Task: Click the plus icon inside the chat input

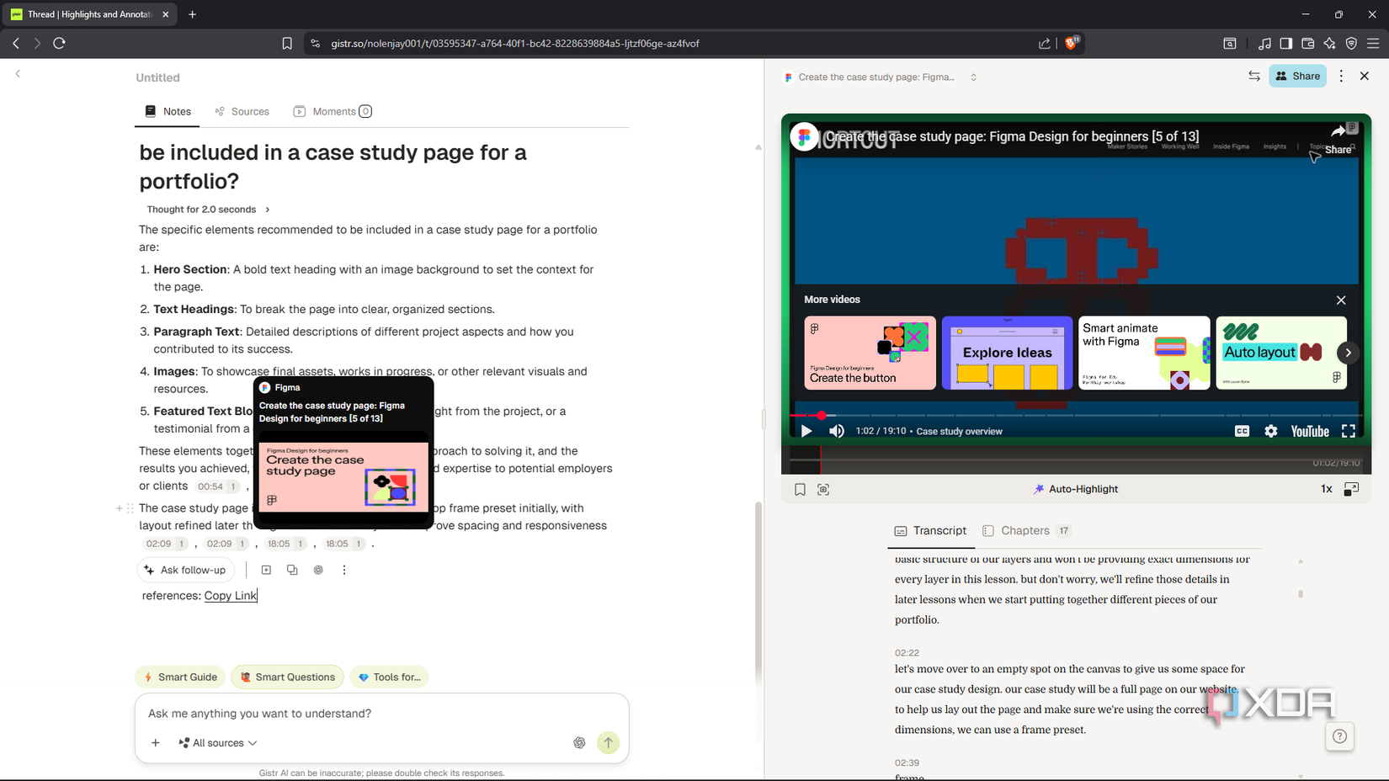Action: 155,742
